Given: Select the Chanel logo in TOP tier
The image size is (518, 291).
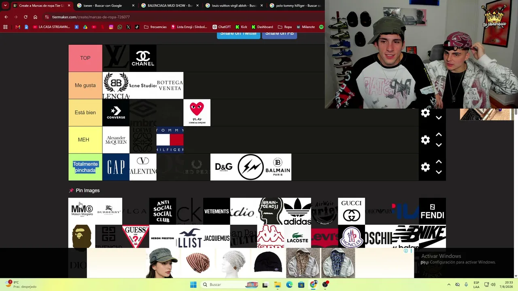Looking at the screenshot, I should (143, 58).
